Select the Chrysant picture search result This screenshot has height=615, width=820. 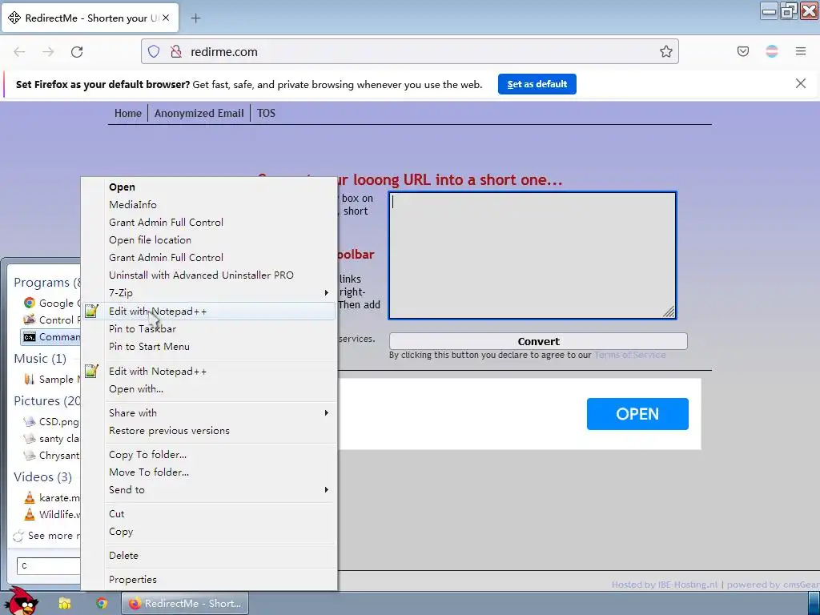[52, 456]
